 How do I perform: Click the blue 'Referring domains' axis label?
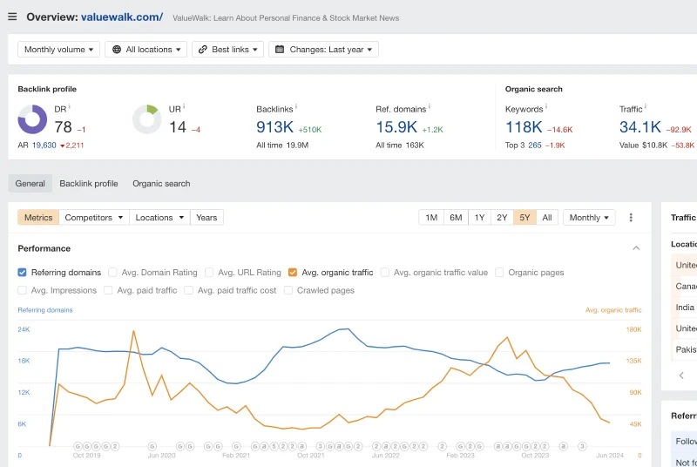[x=45, y=310]
